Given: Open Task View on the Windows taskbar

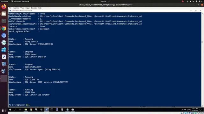Looking at the screenshot, I should [20, 110].
